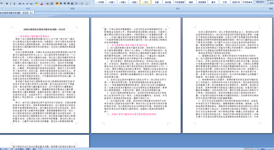Screen dimensions: 274x150
Task: Click the red font color button
Action: 42,4
